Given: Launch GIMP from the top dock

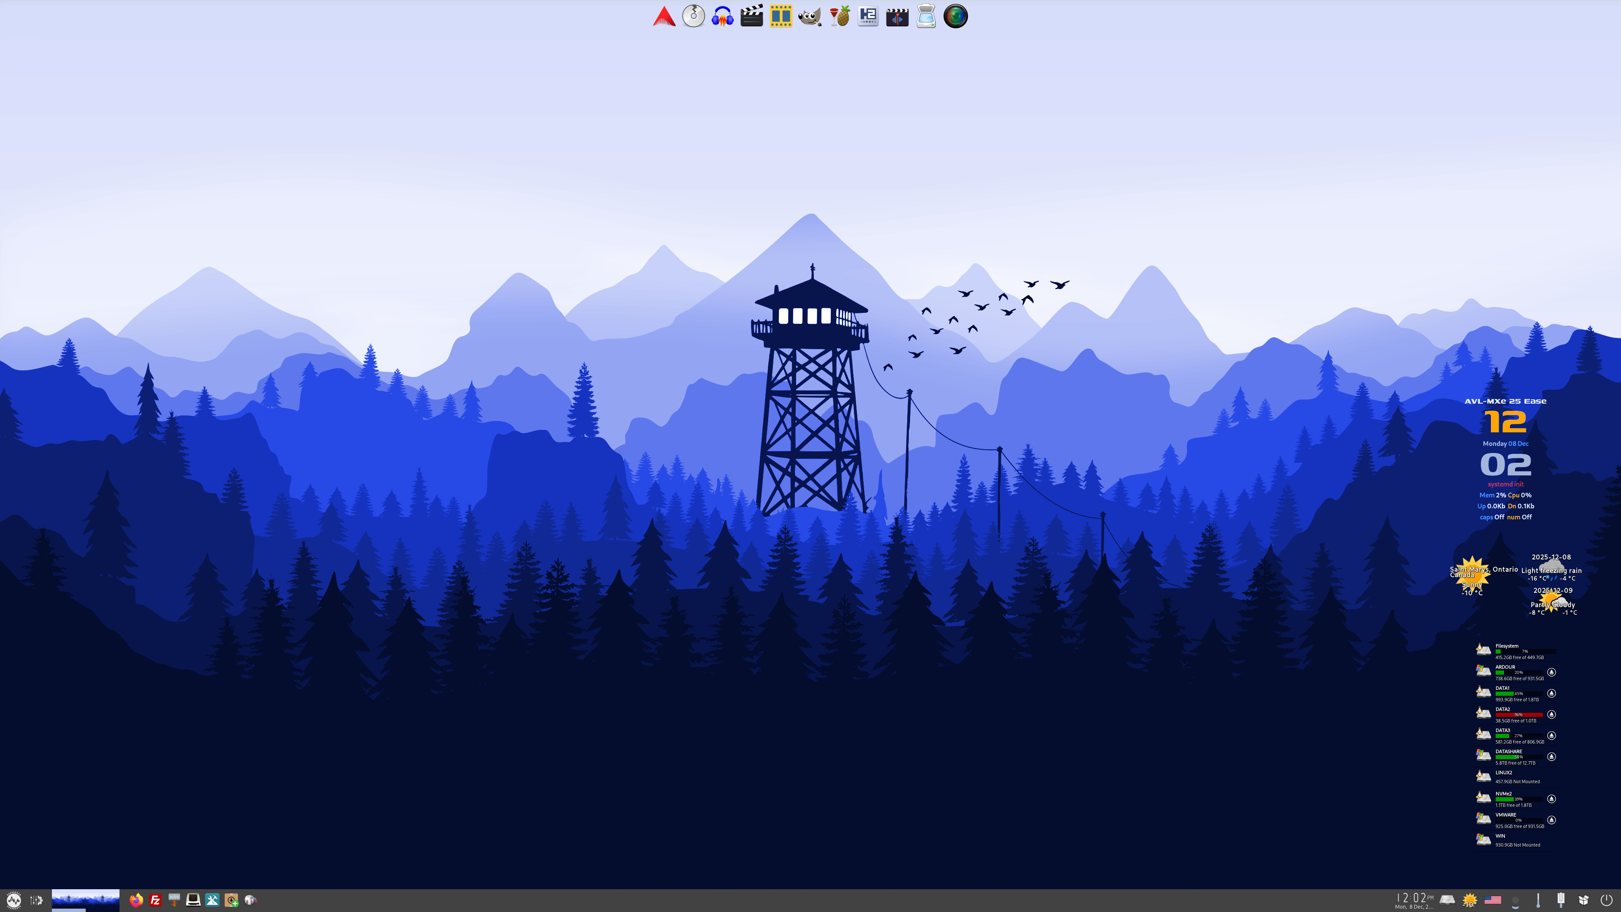Looking at the screenshot, I should (810, 16).
